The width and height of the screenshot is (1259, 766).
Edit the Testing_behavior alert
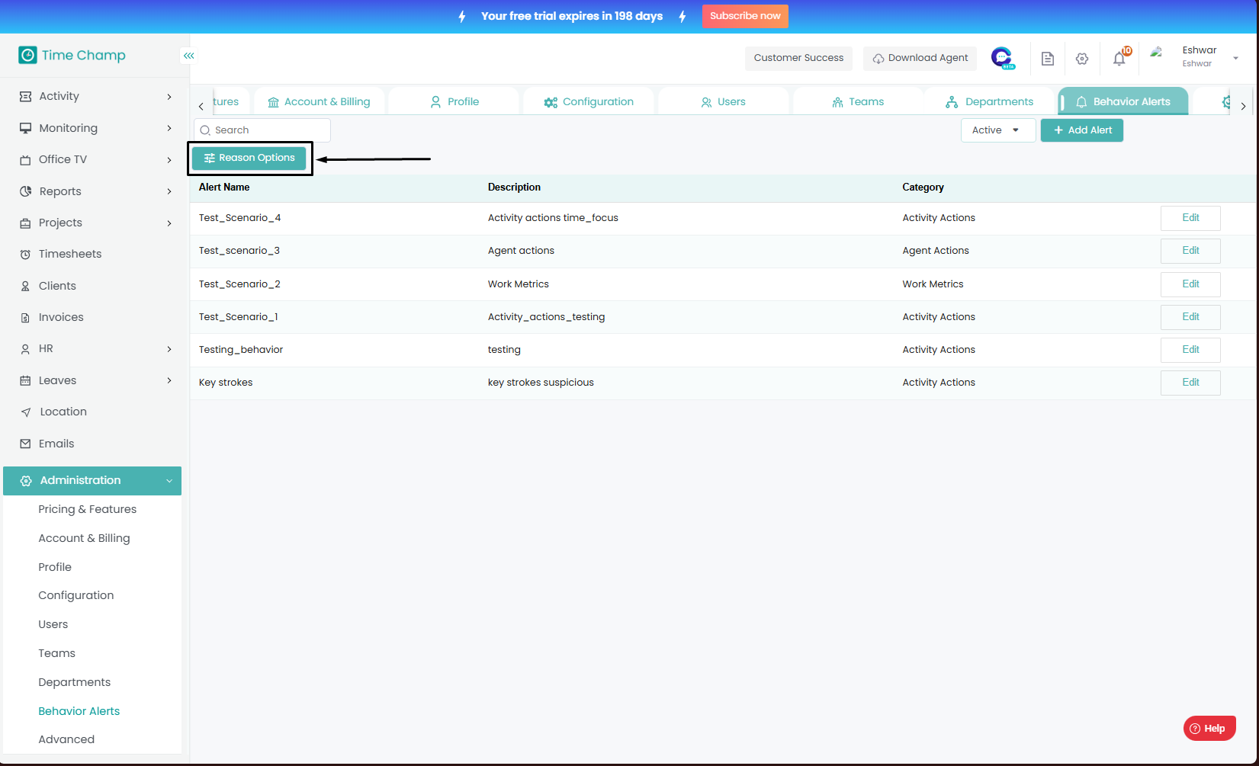click(x=1190, y=350)
